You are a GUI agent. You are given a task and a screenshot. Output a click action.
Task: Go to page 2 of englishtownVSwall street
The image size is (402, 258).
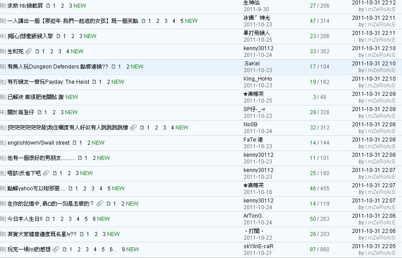pos(89,143)
